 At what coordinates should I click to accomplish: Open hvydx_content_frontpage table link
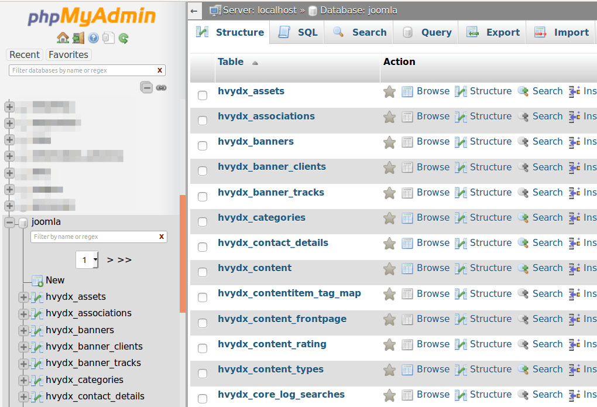282,319
